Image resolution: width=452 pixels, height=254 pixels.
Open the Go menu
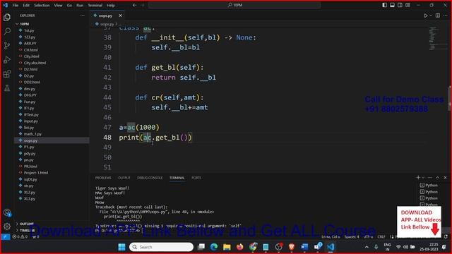click(x=69, y=5)
